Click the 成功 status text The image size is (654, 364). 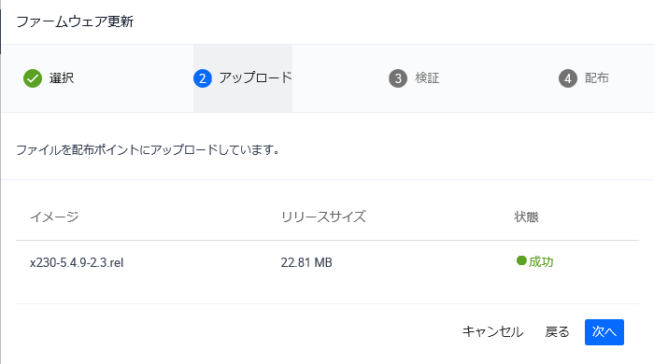point(541,261)
